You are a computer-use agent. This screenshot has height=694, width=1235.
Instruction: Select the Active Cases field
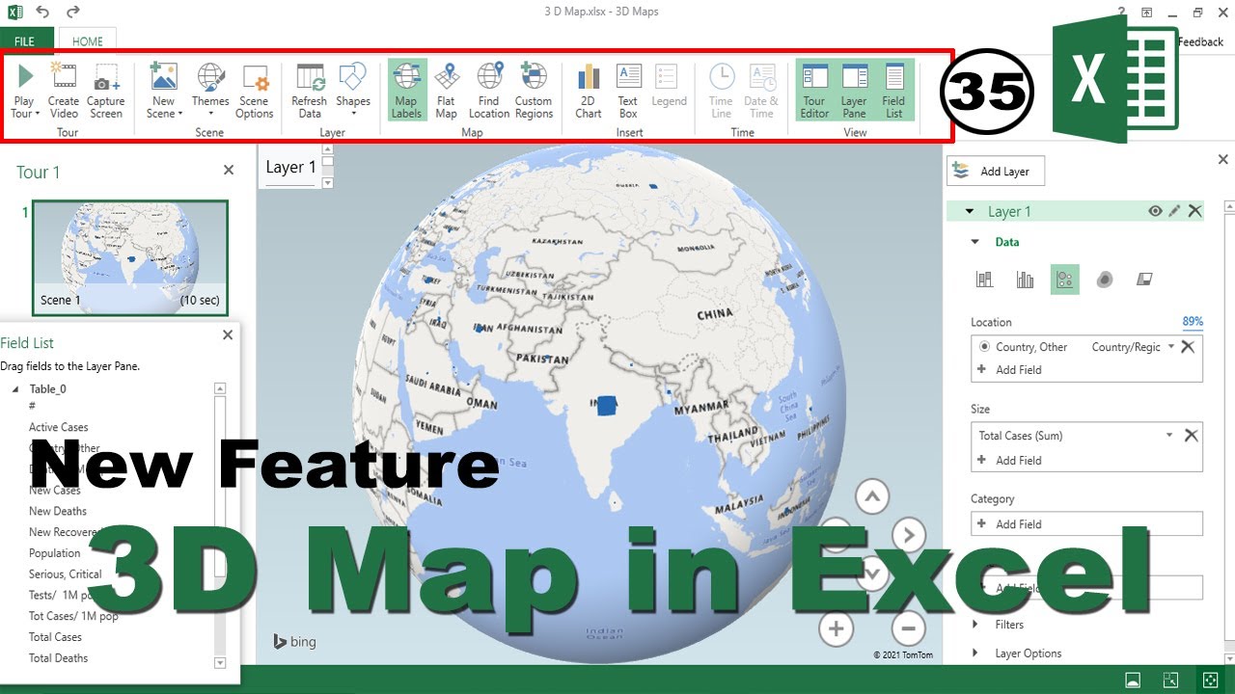58,427
